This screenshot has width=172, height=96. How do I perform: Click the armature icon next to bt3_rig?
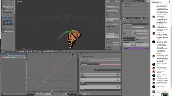click(x=107, y=42)
